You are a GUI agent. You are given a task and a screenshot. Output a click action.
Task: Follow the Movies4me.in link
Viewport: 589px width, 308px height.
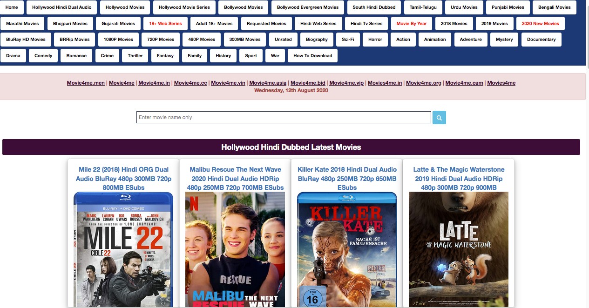385,83
